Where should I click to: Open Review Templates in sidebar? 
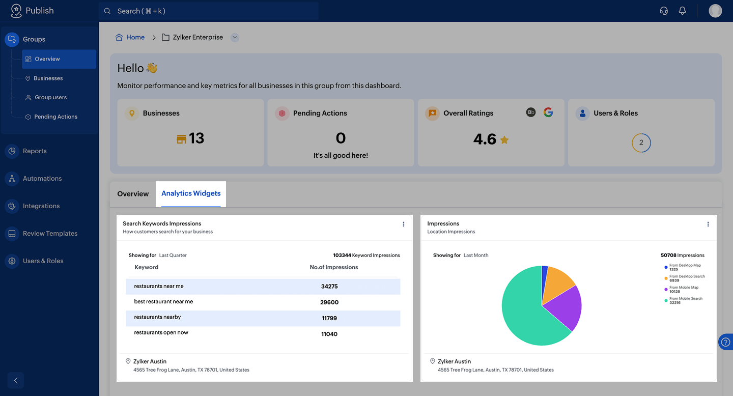(50, 234)
